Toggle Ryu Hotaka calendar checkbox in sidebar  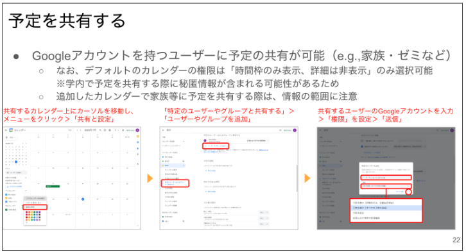tap(6, 195)
